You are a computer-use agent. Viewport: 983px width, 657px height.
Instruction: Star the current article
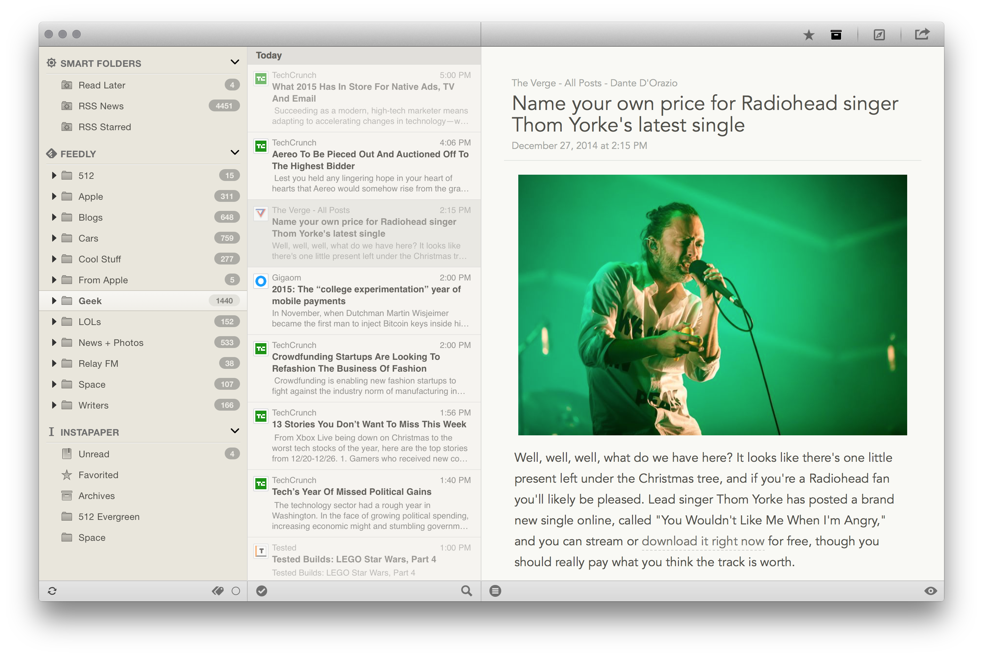tap(808, 35)
